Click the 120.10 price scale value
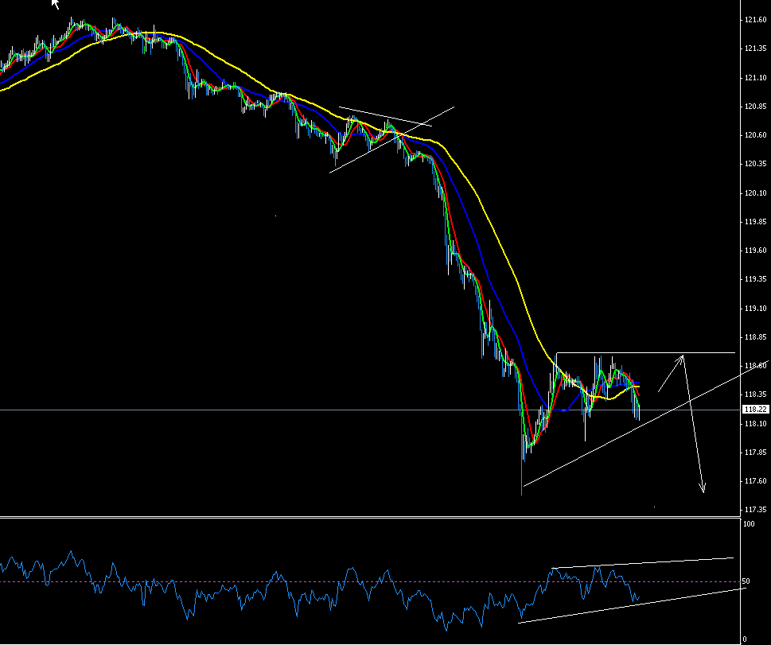The height and width of the screenshot is (645, 771). [x=756, y=193]
